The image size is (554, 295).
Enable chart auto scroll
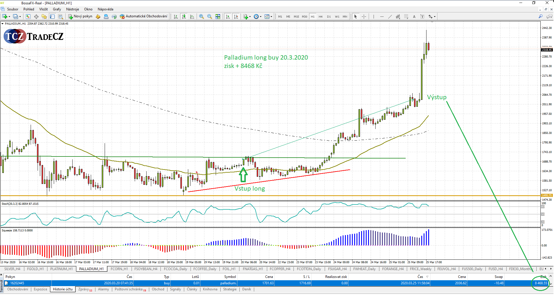228,16
